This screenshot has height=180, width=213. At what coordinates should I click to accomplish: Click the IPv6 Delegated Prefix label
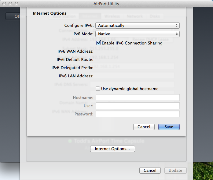click(x=72, y=68)
